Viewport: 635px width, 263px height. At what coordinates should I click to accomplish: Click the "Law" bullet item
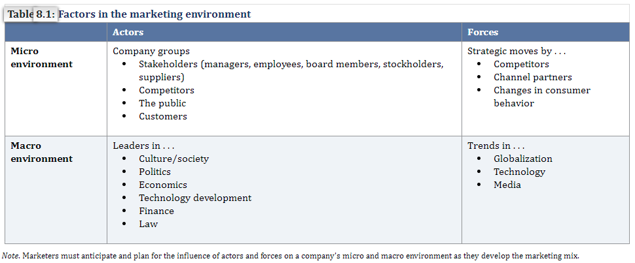[x=148, y=224]
